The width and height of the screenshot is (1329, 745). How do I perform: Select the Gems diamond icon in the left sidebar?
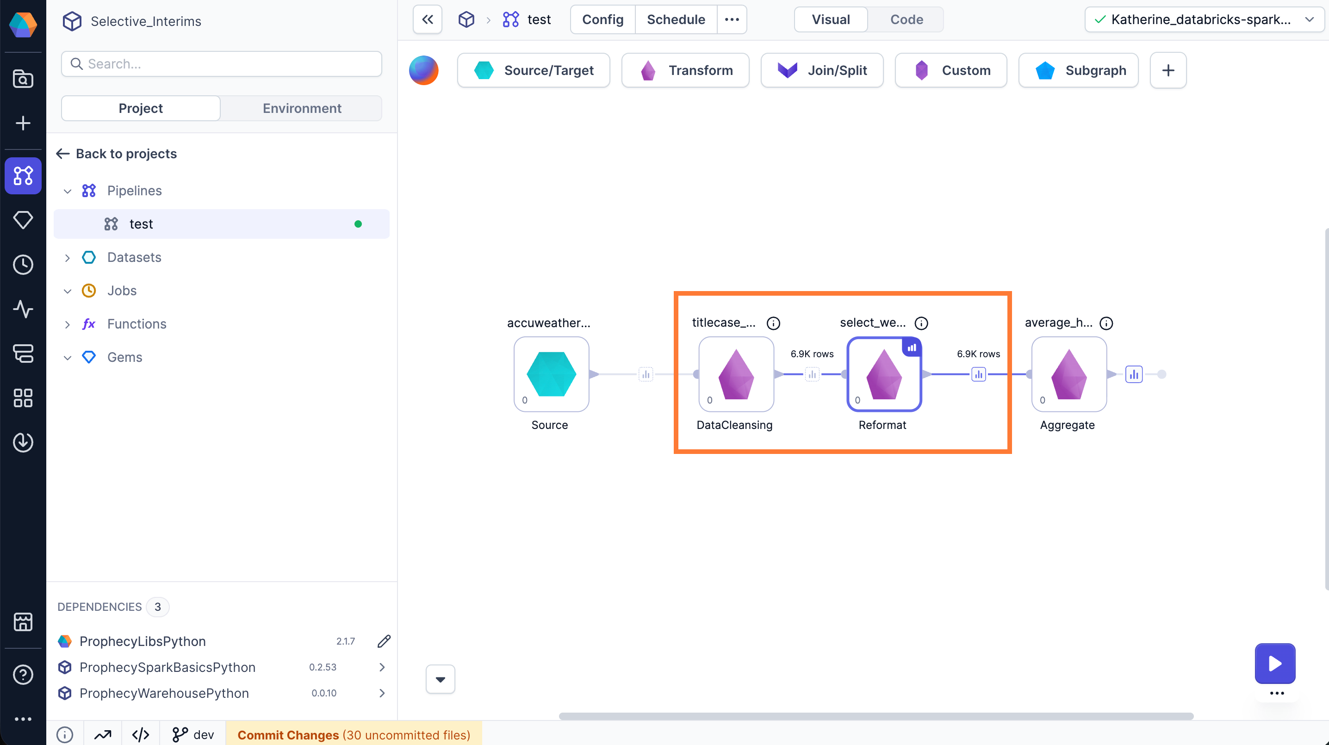tap(23, 220)
